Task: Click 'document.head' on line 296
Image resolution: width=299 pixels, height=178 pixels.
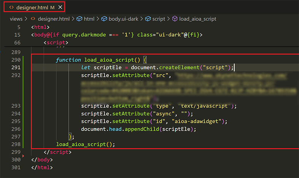Action: pos(101,129)
